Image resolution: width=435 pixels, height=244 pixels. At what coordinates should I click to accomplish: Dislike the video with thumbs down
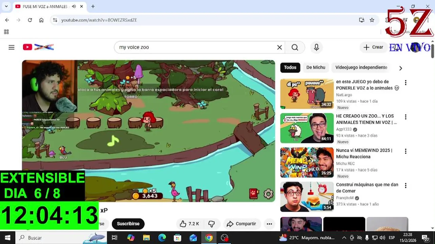[212, 224]
